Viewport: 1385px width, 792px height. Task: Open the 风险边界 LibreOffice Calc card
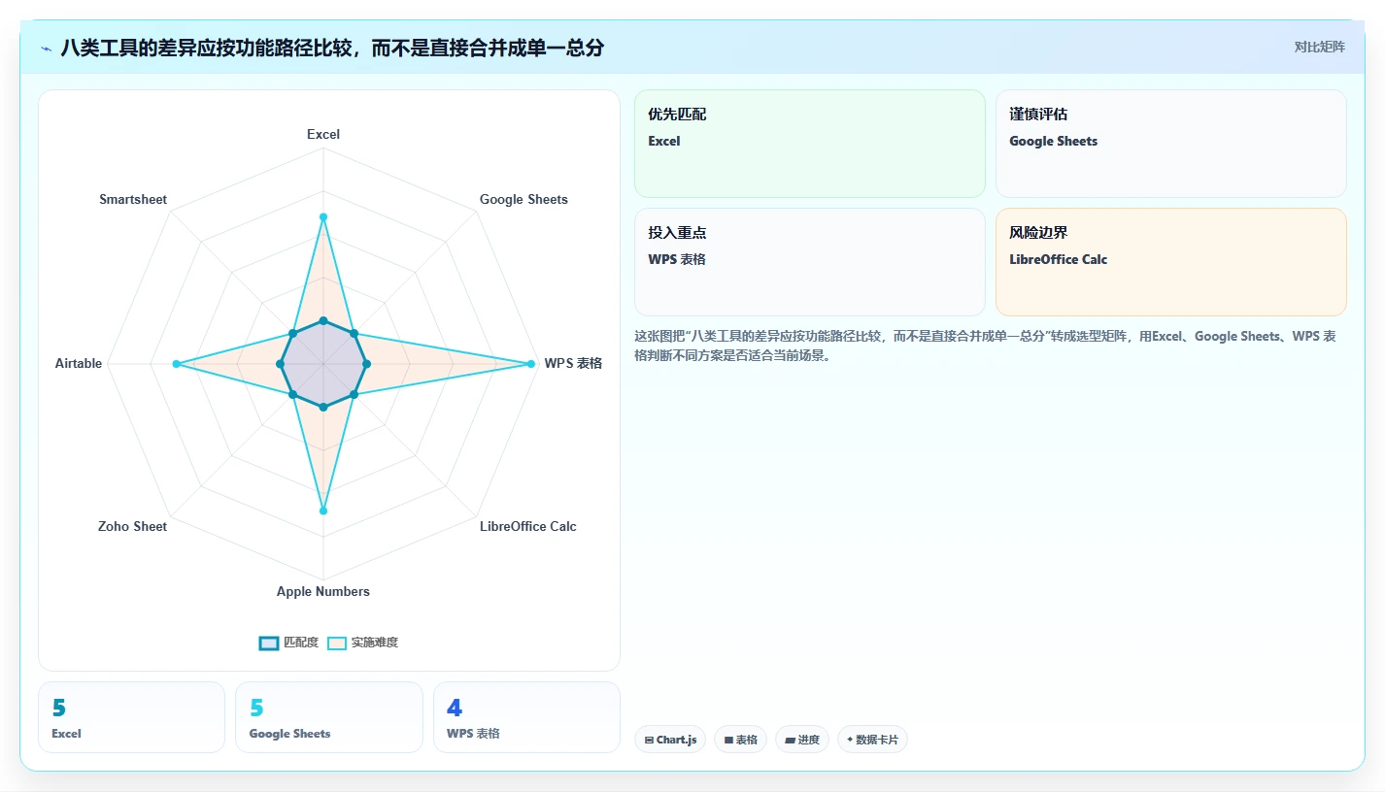point(1171,262)
